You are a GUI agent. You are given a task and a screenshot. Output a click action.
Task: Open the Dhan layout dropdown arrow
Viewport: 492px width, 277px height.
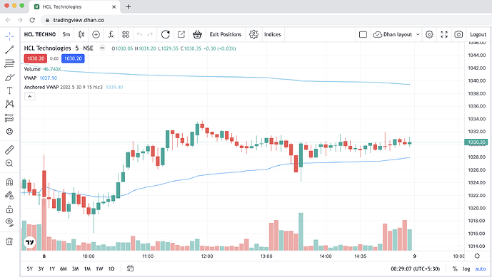coord(418,34)
